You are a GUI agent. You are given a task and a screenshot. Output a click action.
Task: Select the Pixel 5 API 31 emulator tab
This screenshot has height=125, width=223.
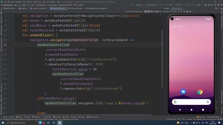pyautogui.click(x=177, y=8)
